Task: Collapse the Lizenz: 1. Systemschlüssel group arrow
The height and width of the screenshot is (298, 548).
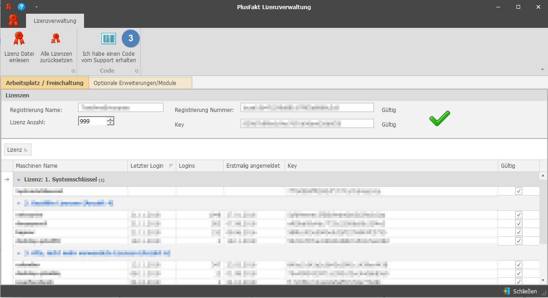Action: click(x=19, y=180)
